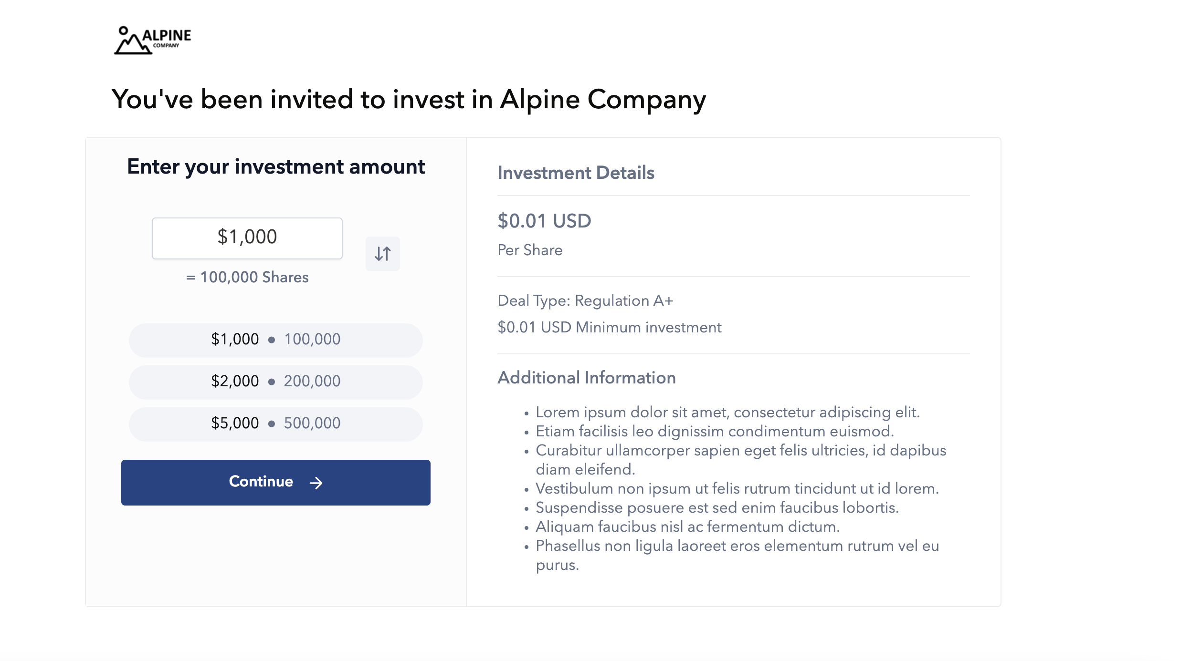Focus the $1,000 investment amount field

pyautogui.click(x=247, y=238)
